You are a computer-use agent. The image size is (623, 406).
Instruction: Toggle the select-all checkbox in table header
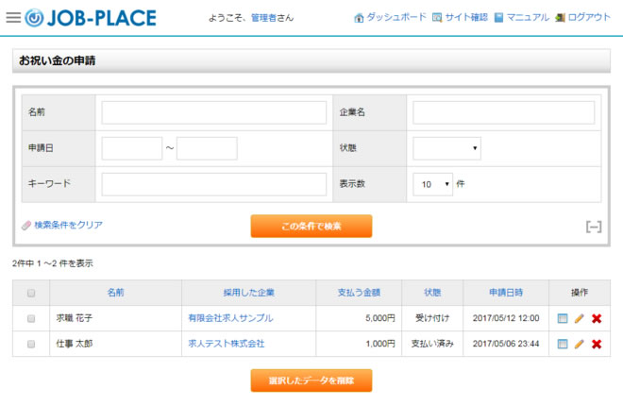tap(31, 293)
